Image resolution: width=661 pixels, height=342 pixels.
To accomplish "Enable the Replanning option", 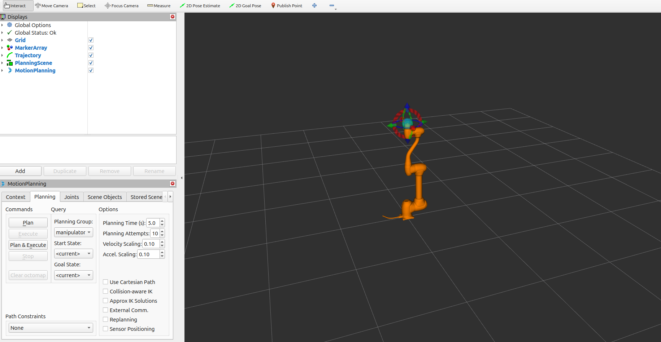I will pos(105,319).
